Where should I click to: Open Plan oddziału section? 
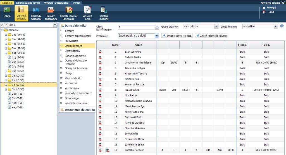tap(73, 78)
